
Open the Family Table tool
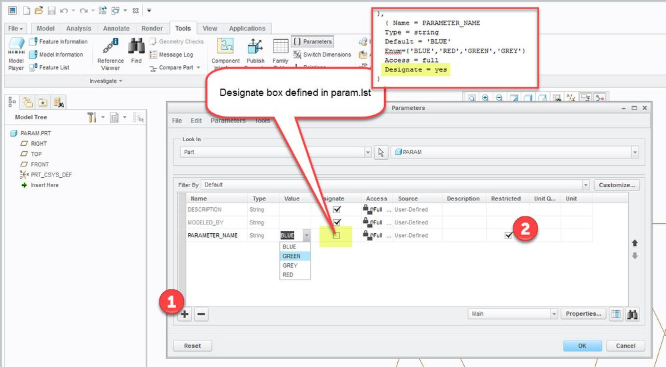coord(280,54)
